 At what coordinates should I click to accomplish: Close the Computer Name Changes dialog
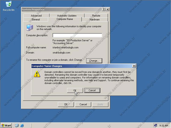134,66
